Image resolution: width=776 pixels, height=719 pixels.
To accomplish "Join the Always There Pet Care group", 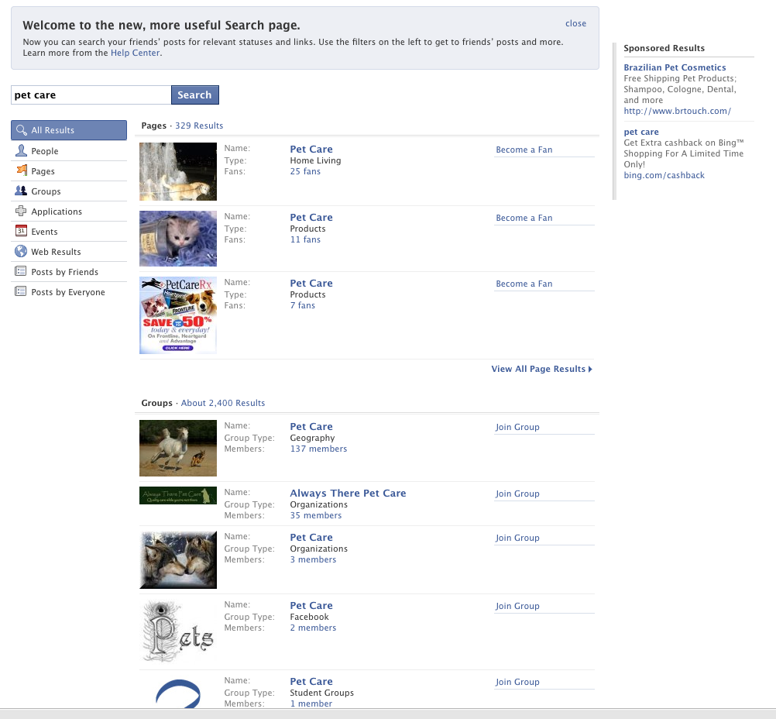I will pos(517,494).
